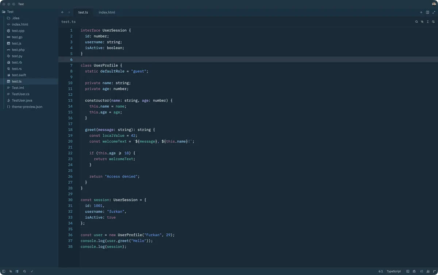Toggle the debugger bug icon in the status bar
The image size is (438, 275).
coord(414,271)
